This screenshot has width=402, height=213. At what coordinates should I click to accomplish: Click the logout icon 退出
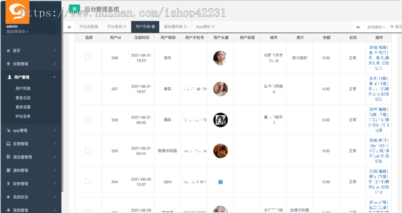(392, 27)
